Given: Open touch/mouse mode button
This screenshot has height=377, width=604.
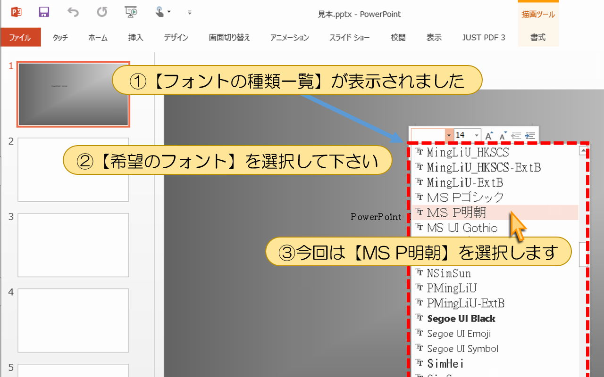Looking at the screenshot, I should coord(163,12).
